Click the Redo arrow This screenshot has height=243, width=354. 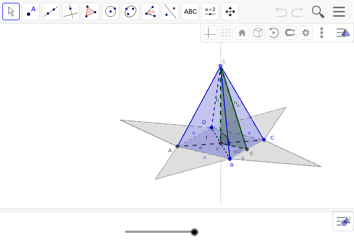297,12
